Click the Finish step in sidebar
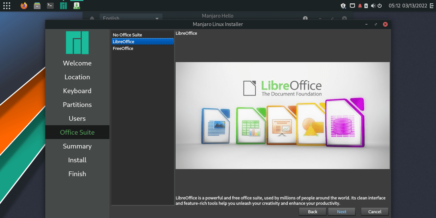This screenshot has width=436, height=218. [77, 174]
